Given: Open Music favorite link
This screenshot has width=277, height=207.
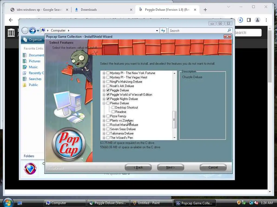Looking at the screenshot, I should pyautogui.click(x=33, y=67).
